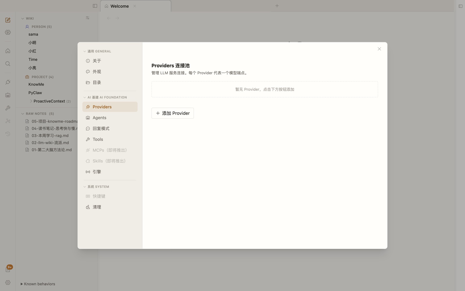Open 回复模式 settings section

[110, 128]
